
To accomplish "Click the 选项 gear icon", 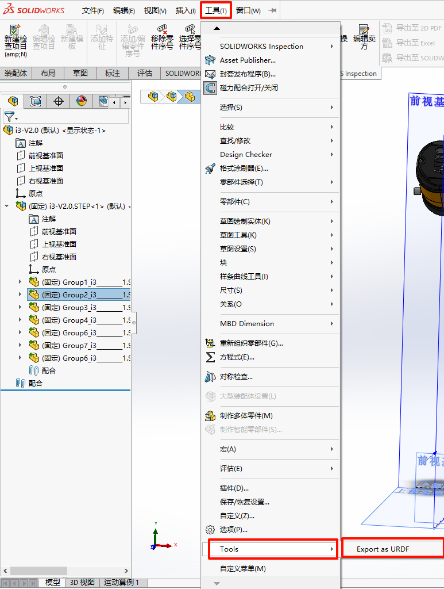I will (210, 530).
